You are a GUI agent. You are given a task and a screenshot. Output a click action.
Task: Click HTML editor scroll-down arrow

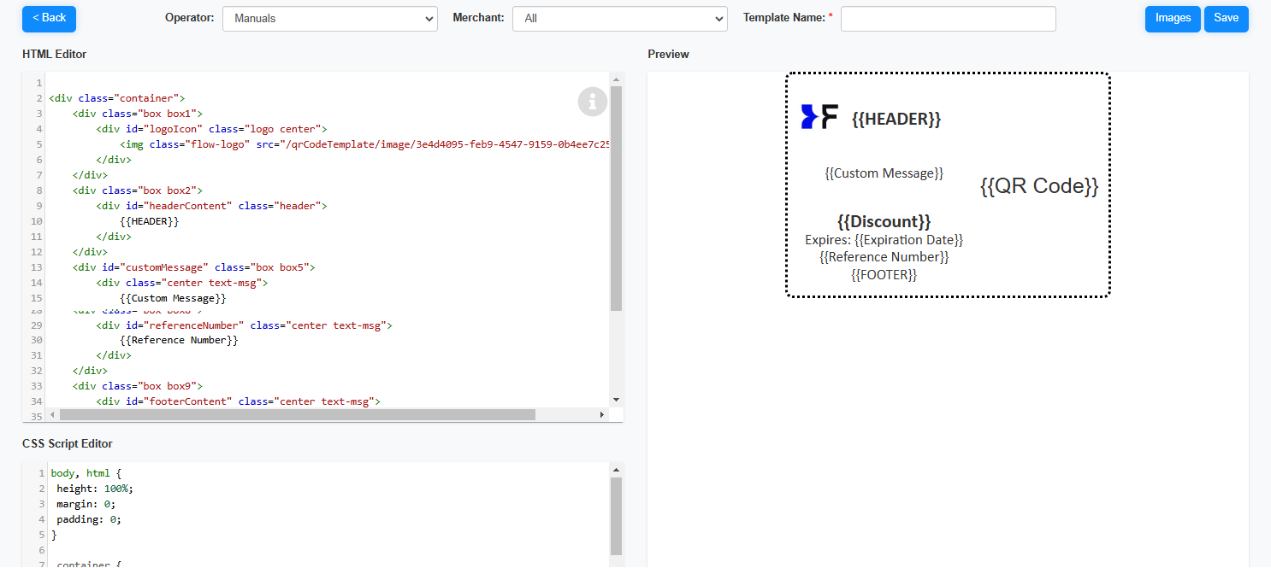coord(616,400)
